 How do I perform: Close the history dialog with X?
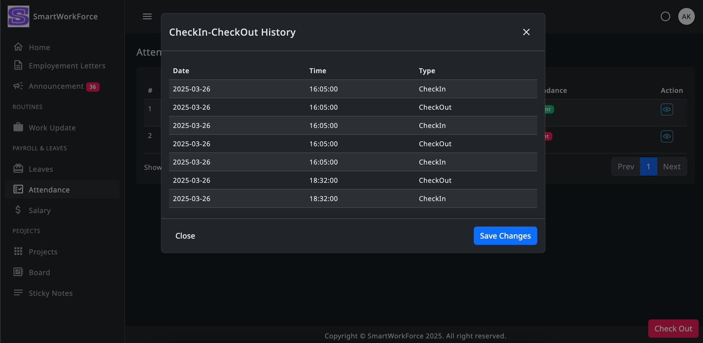point(526,32)
